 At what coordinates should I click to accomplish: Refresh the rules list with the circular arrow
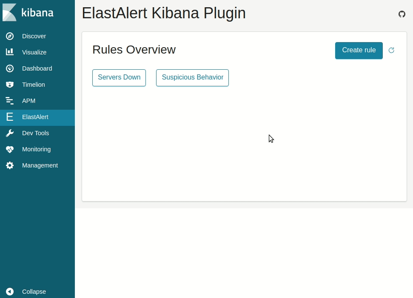coord(391,50)
